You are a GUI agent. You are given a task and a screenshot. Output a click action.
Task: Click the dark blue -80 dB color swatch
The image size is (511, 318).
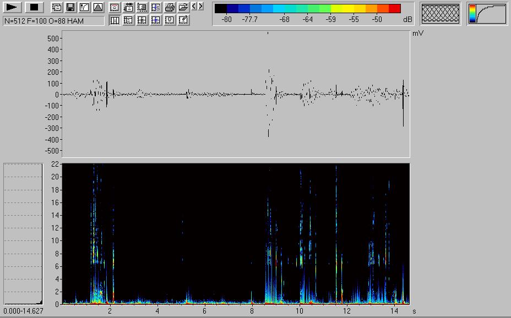pos(232,8)
